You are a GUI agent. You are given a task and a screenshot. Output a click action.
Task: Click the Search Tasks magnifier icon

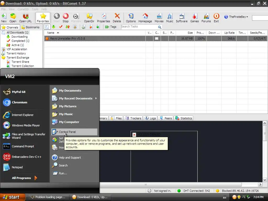click(160, 27)
